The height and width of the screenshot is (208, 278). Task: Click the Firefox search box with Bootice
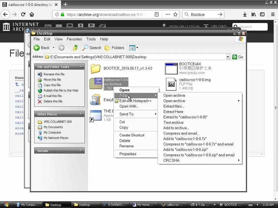pyautogui.click(x=203, y=15)
